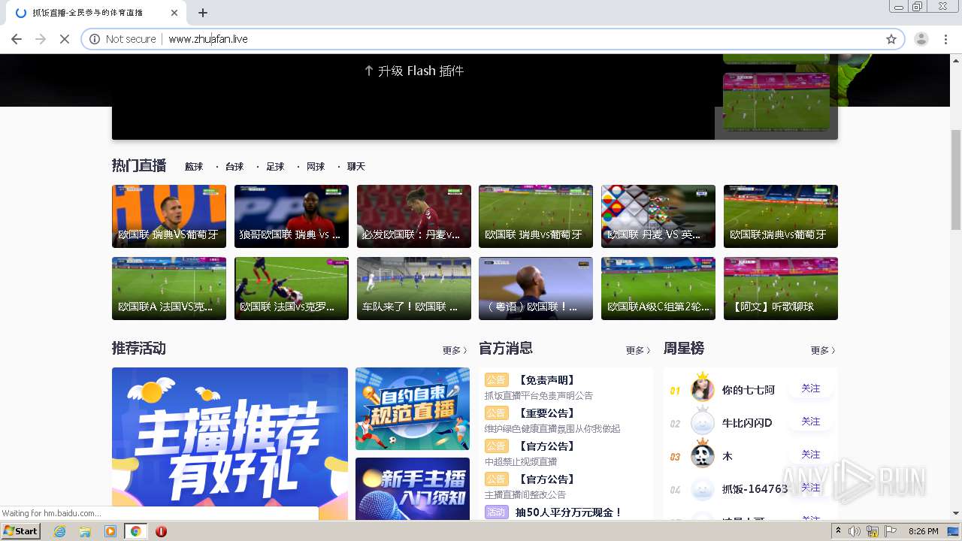Follow 你的七七阿 with 关注 button
Viewport: 962px width, 541px height.
[x=810, y=388]
